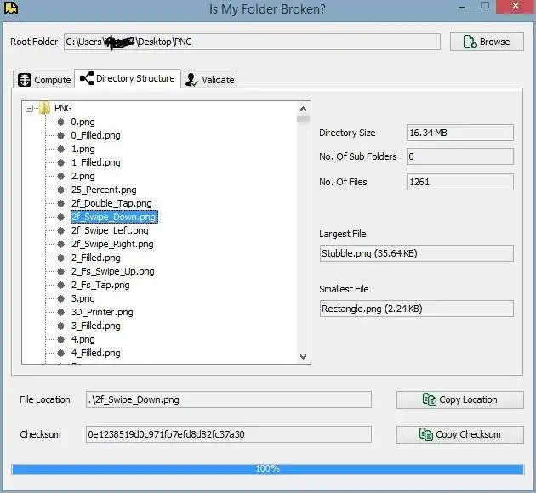Click the tree scrollbar thumb

(x=303, y=119)
